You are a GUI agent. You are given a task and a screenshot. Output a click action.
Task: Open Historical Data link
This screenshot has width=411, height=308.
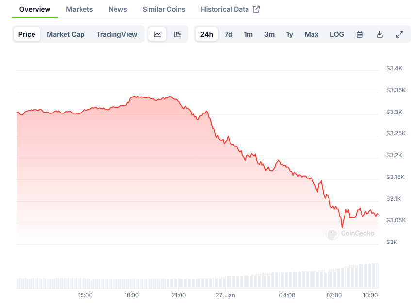tap(225, 9)
